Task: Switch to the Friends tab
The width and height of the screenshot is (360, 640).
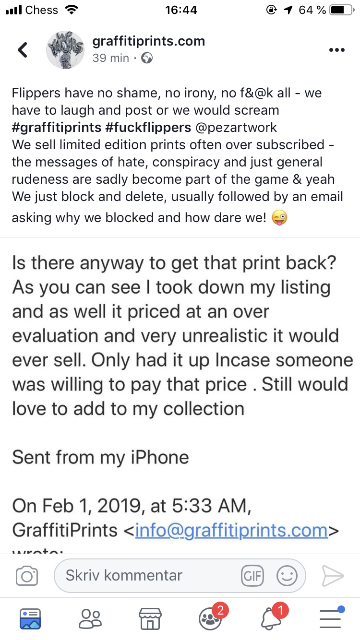Action: click(90, 618)
